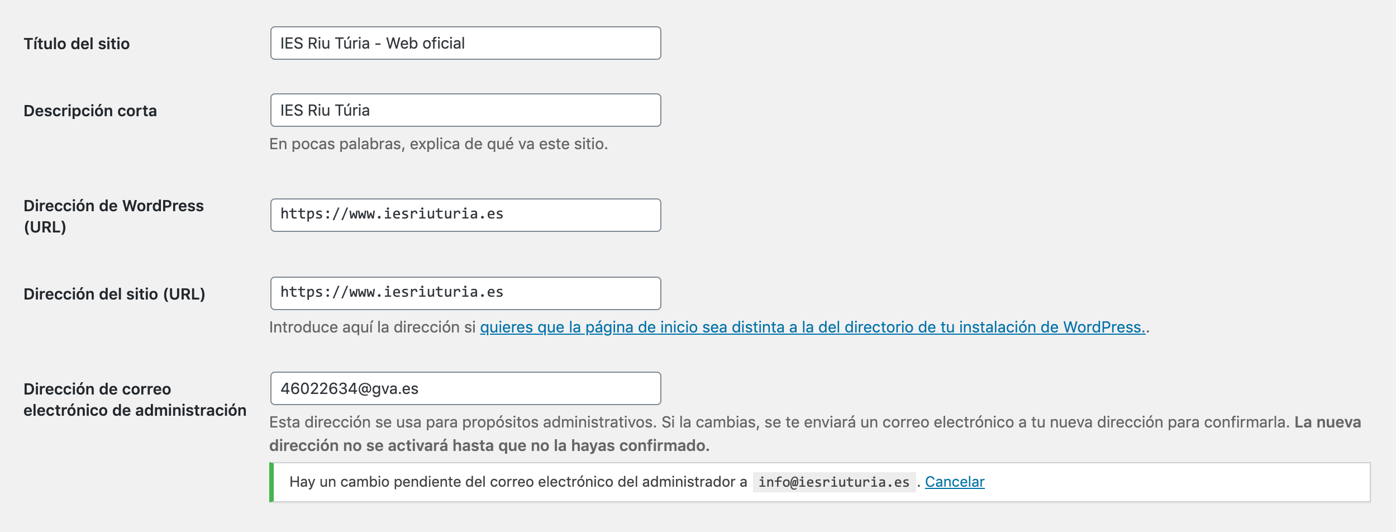
Task: Click the 'Dirección de correo electrónico de administración' label
Action: pos(135,400)
